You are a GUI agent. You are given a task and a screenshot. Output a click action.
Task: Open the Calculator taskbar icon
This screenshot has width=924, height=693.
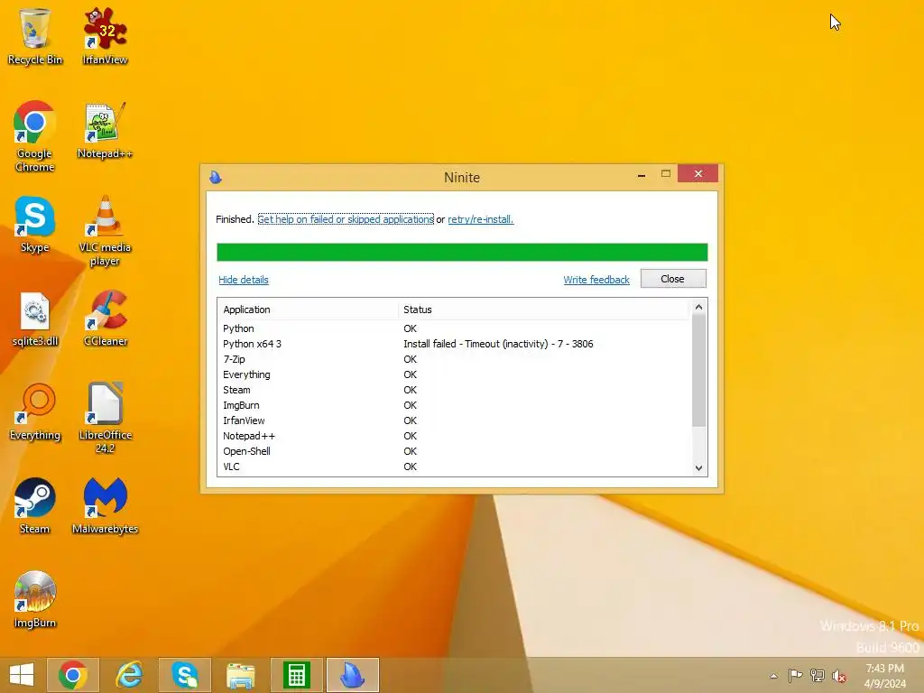tap(296, 675)
